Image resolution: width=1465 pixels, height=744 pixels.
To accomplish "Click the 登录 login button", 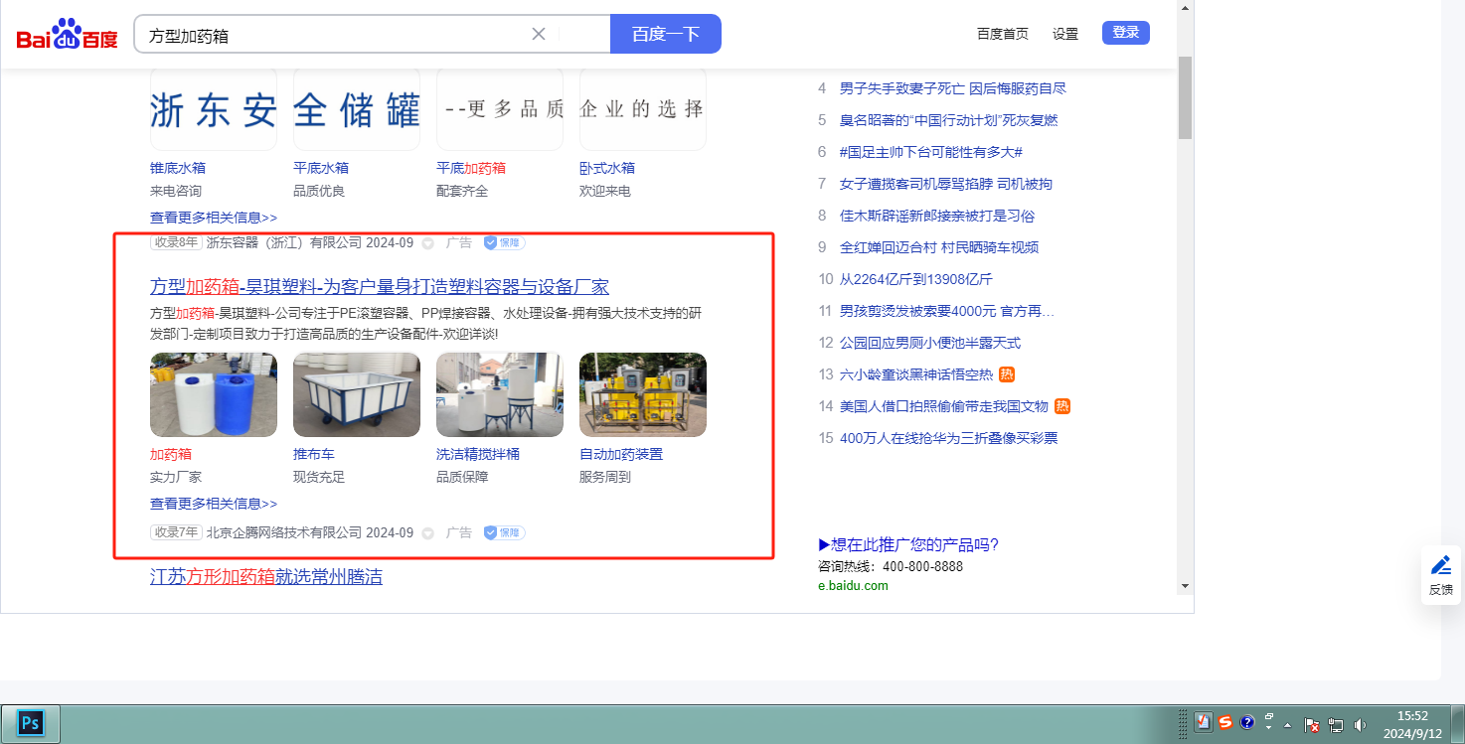I will (x=1126, y=33).
